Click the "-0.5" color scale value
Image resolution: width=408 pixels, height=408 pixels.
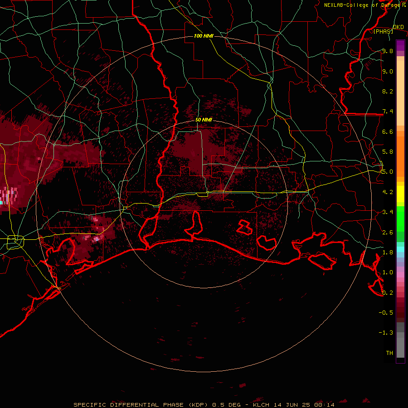[x=386, y=313]
